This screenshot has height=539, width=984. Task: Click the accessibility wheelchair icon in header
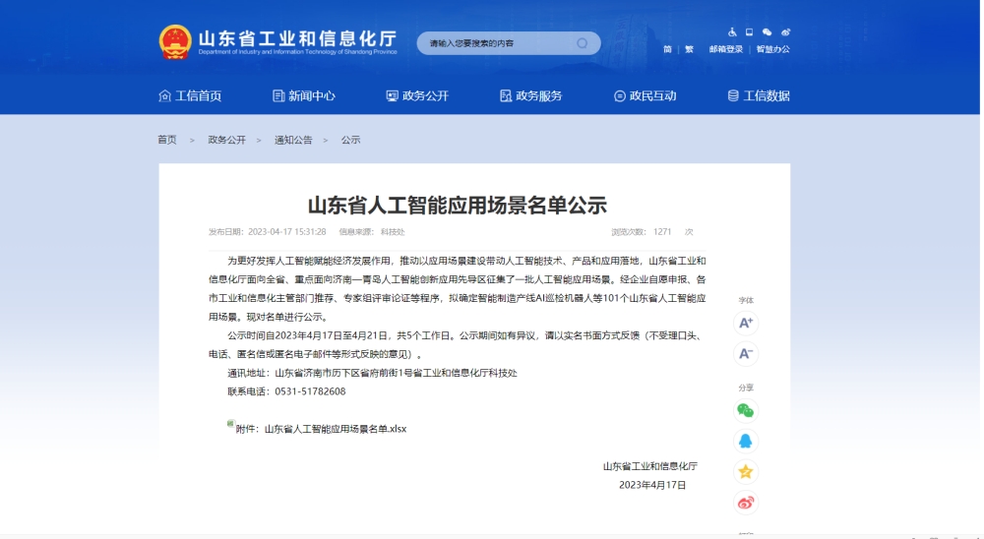[x=732, y=32]
